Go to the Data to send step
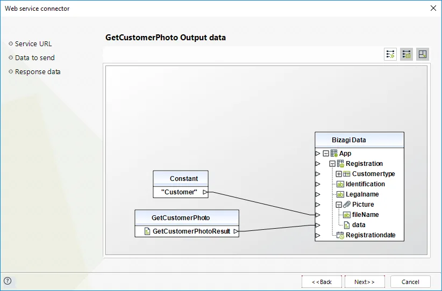This screenshot has height=291, width=442. (34, 57)
